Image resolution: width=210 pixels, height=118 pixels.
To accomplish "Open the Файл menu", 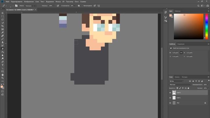I will click(8, 2).
